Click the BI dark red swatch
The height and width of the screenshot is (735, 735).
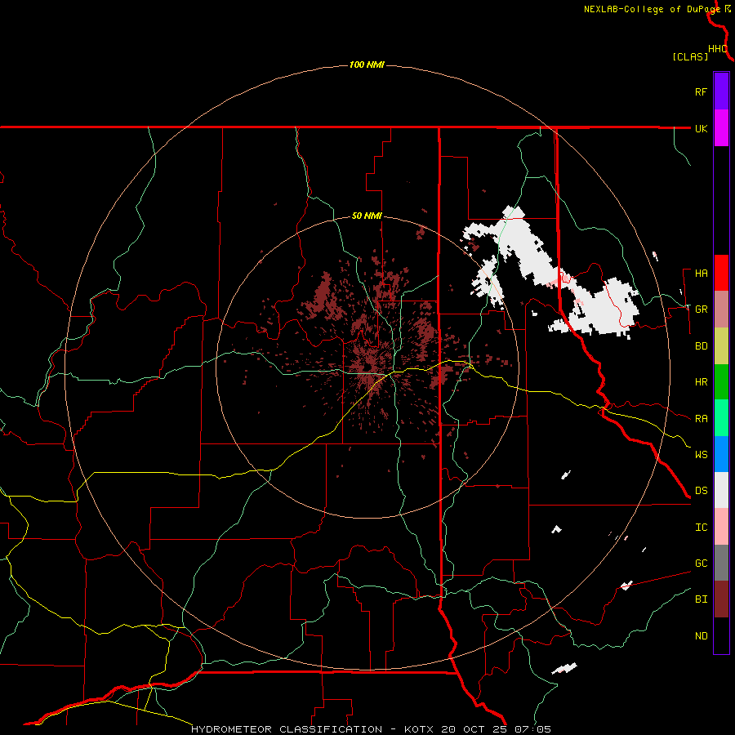point(721,599)
